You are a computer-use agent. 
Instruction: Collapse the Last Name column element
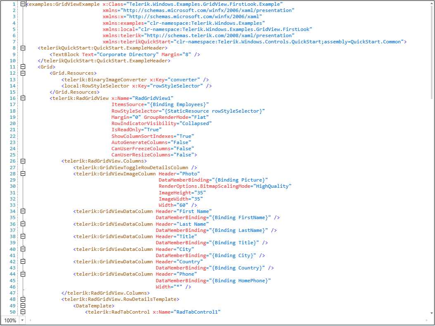[x=23, y=224]
